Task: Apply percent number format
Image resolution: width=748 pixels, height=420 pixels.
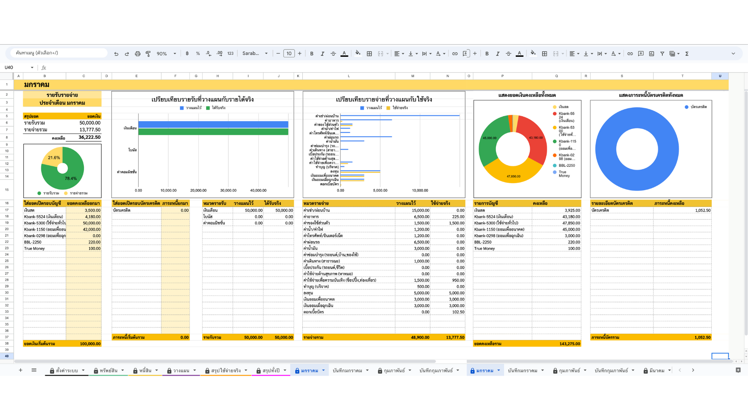Action: pyautogui.click(x=198, y=54)
